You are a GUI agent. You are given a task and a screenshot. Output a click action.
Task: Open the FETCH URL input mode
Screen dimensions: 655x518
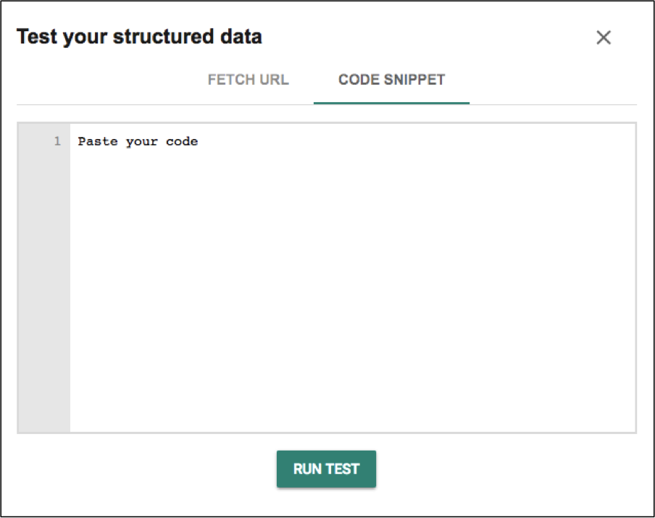(248, 80)
